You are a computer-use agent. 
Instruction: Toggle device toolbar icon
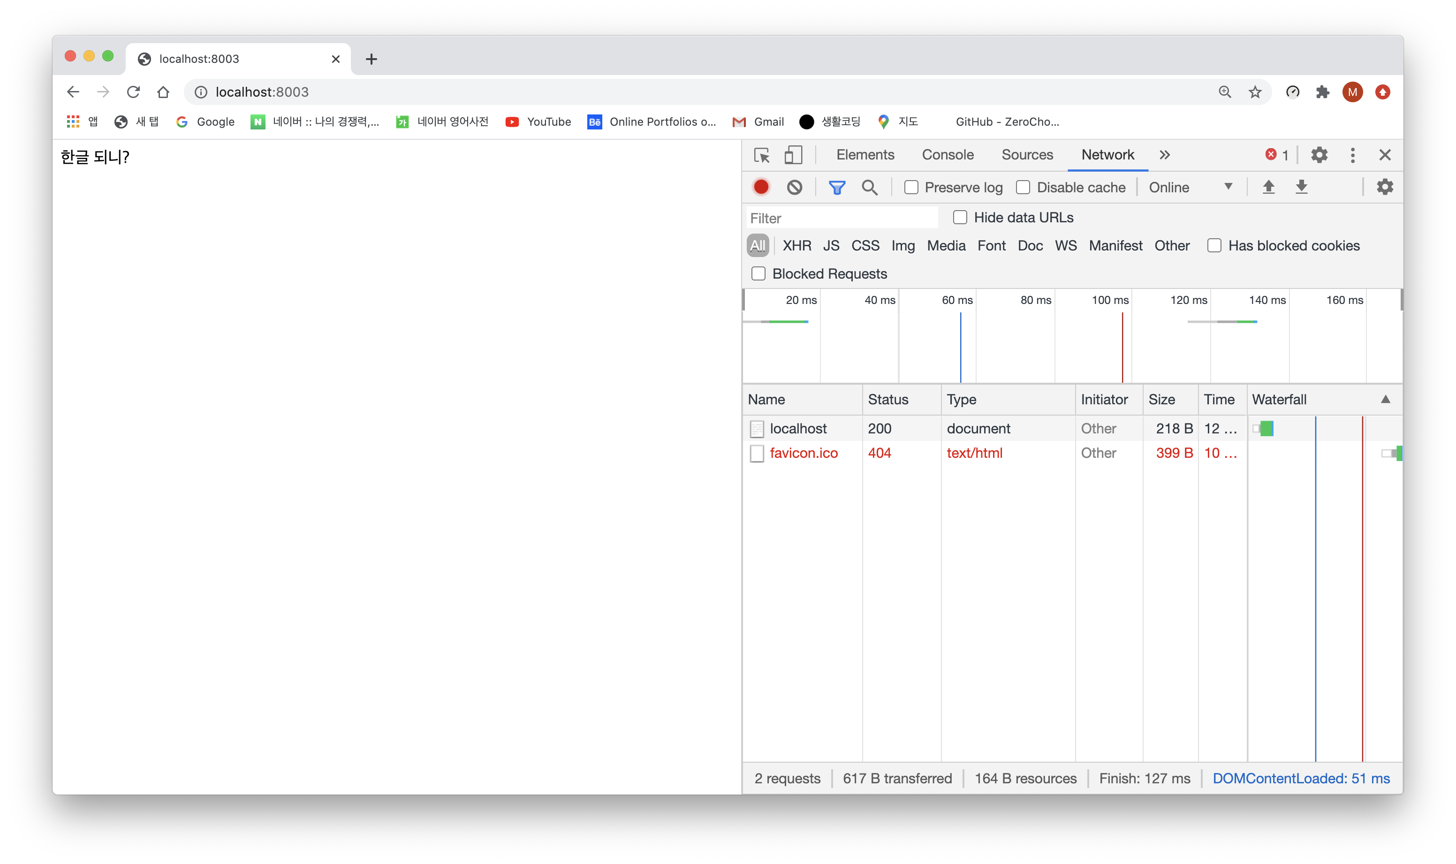point(793,155)
